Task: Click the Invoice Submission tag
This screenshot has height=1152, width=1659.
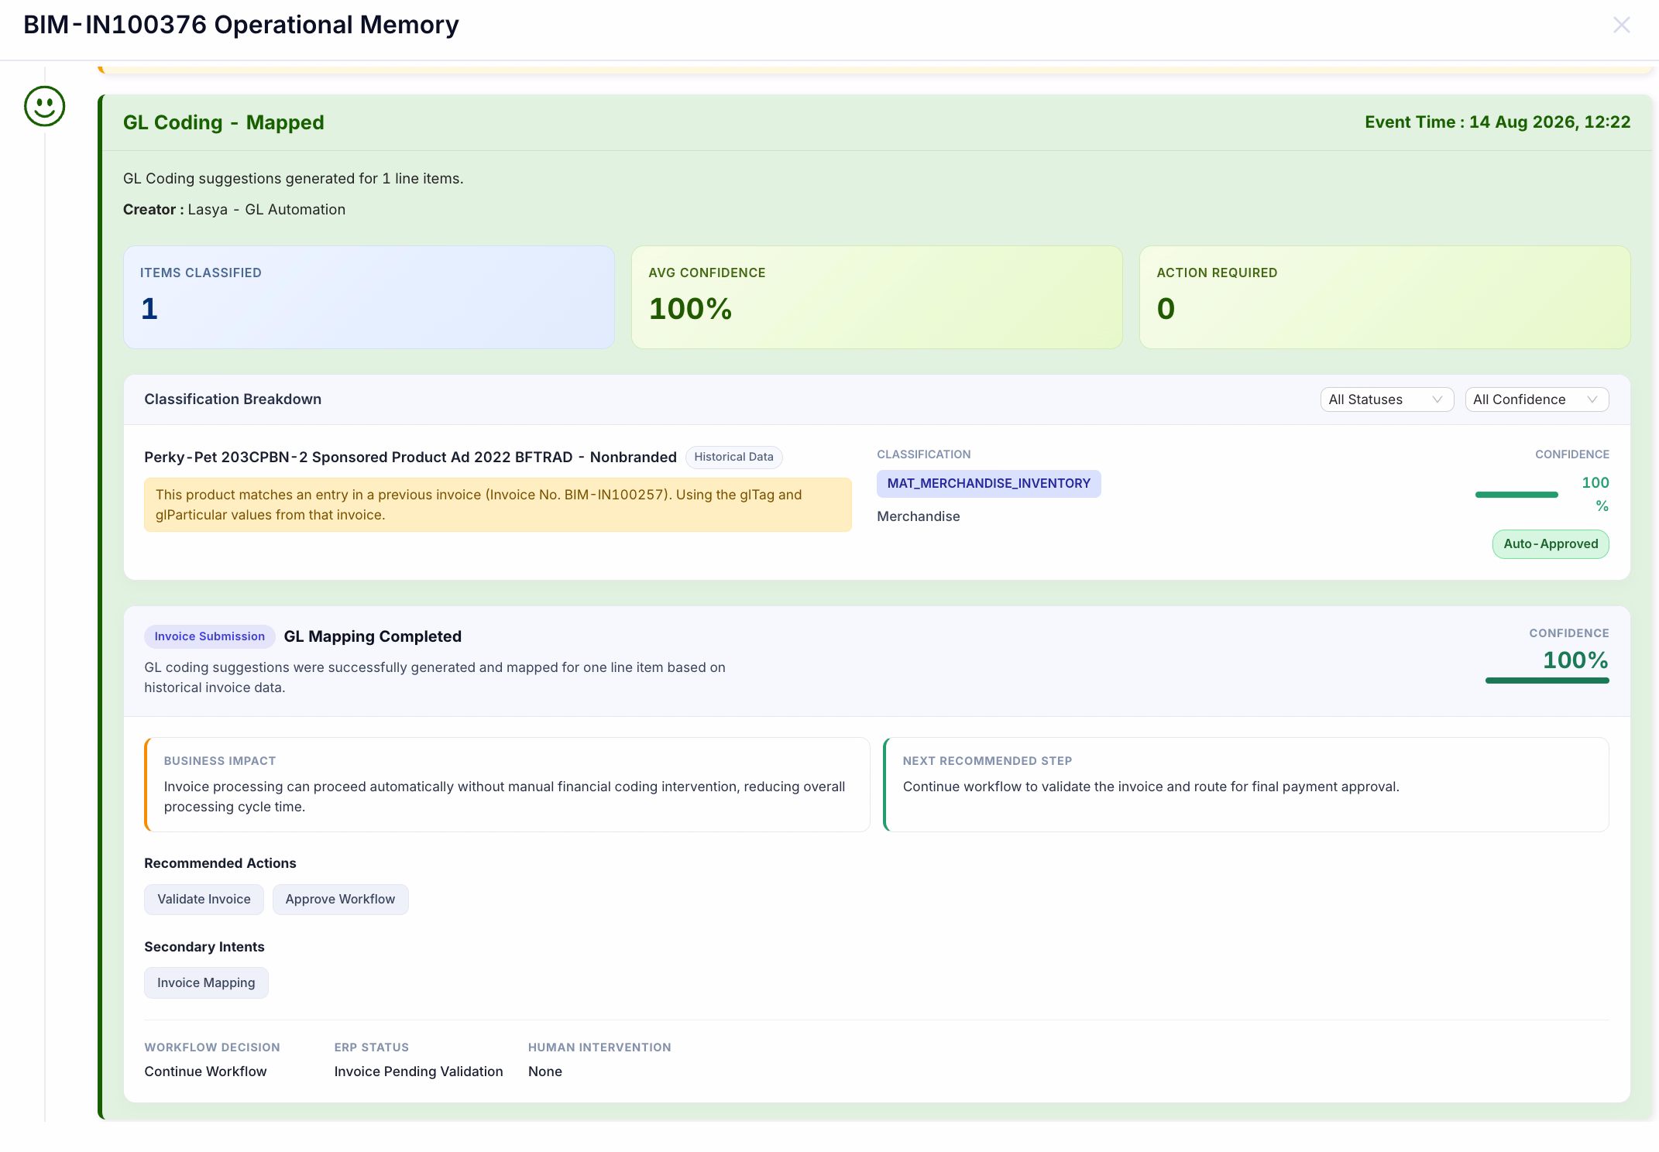Action: coord(209,636)
